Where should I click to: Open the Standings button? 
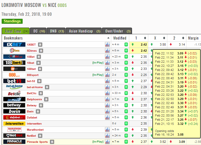[x=12, y=21]
